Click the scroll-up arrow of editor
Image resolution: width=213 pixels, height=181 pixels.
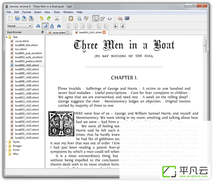pyautogui.click(x=205, y=37)
